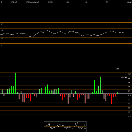The width and height of the screenshot is (132, 132).
Task: Click the 70 level label on RSI chart
Action: click(x=2, y=30)
